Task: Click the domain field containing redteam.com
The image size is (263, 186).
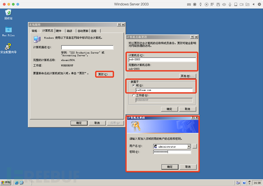Action: [164, 90]
